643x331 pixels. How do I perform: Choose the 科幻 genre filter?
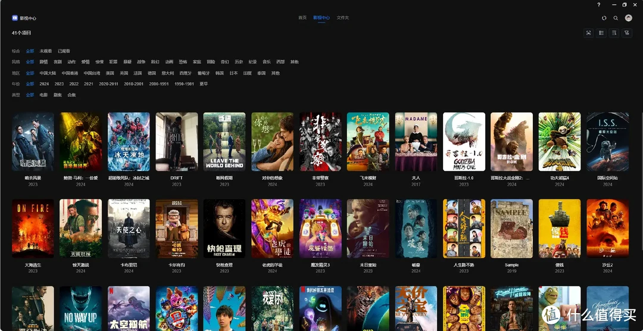click(x=155, y=62)
